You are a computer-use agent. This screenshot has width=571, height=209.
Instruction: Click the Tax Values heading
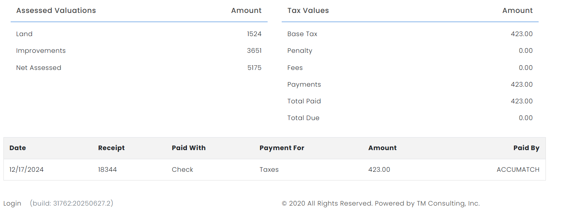(308, 11)
